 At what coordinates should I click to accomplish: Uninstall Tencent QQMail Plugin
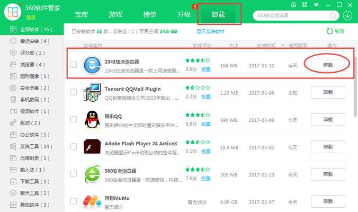[x=328, y=92]
